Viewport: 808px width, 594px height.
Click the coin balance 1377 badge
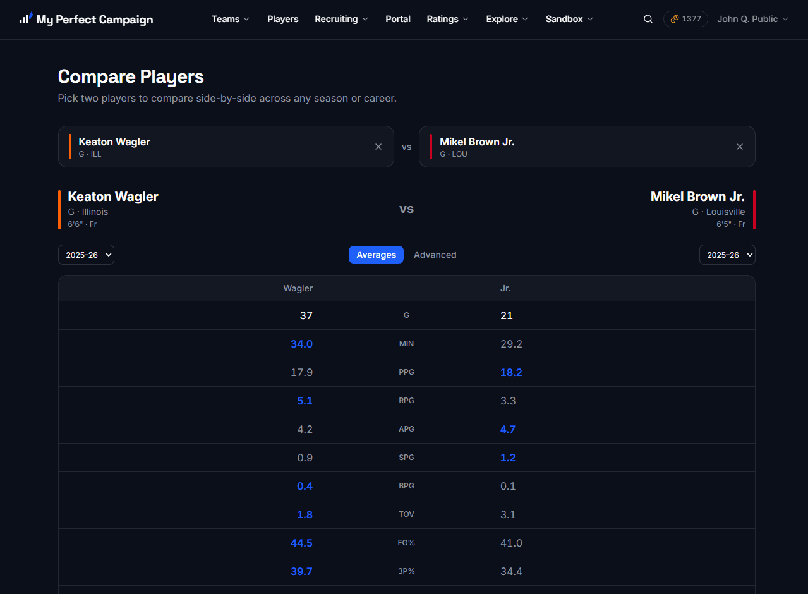685,19
